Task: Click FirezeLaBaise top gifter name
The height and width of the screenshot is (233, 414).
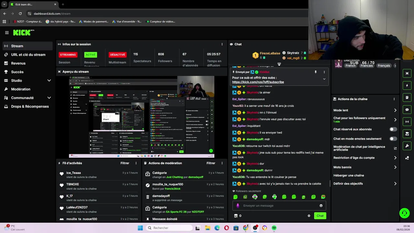Action: (x=270, y=53)
